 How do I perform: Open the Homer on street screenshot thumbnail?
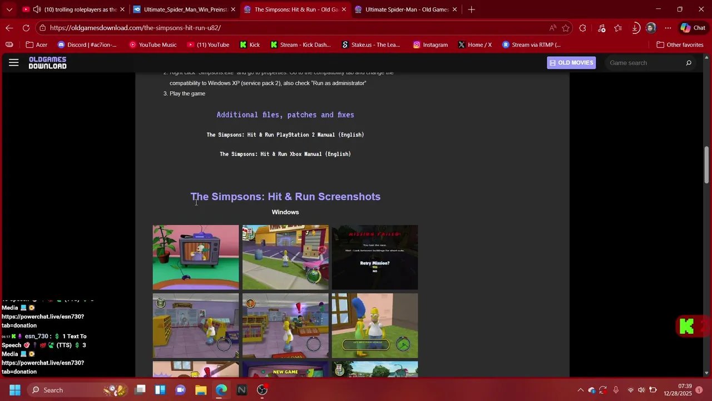(x=285, y=257)
